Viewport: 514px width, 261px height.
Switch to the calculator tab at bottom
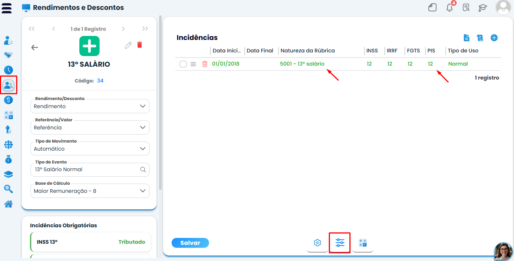363,243
